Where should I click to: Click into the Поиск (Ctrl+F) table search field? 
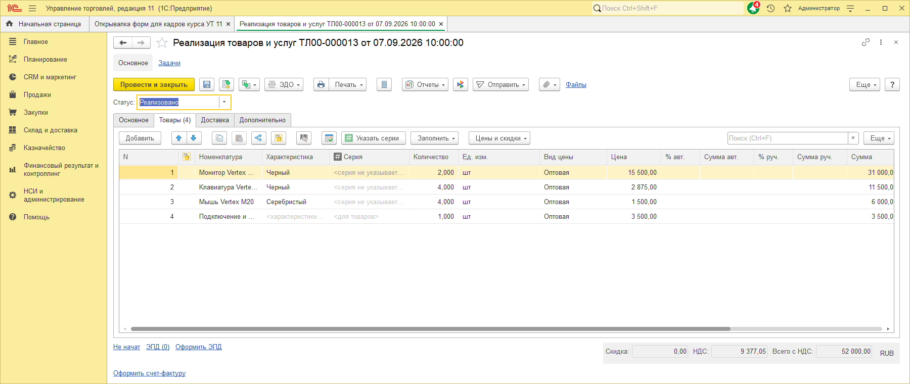coord(788,138)
